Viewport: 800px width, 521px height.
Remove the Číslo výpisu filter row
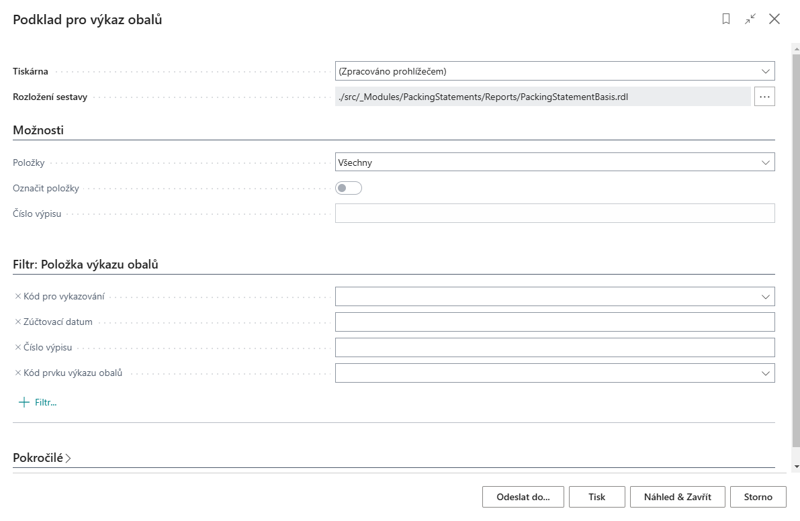(18, 348)
